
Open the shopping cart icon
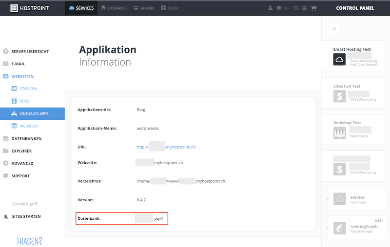coord(313,8)
